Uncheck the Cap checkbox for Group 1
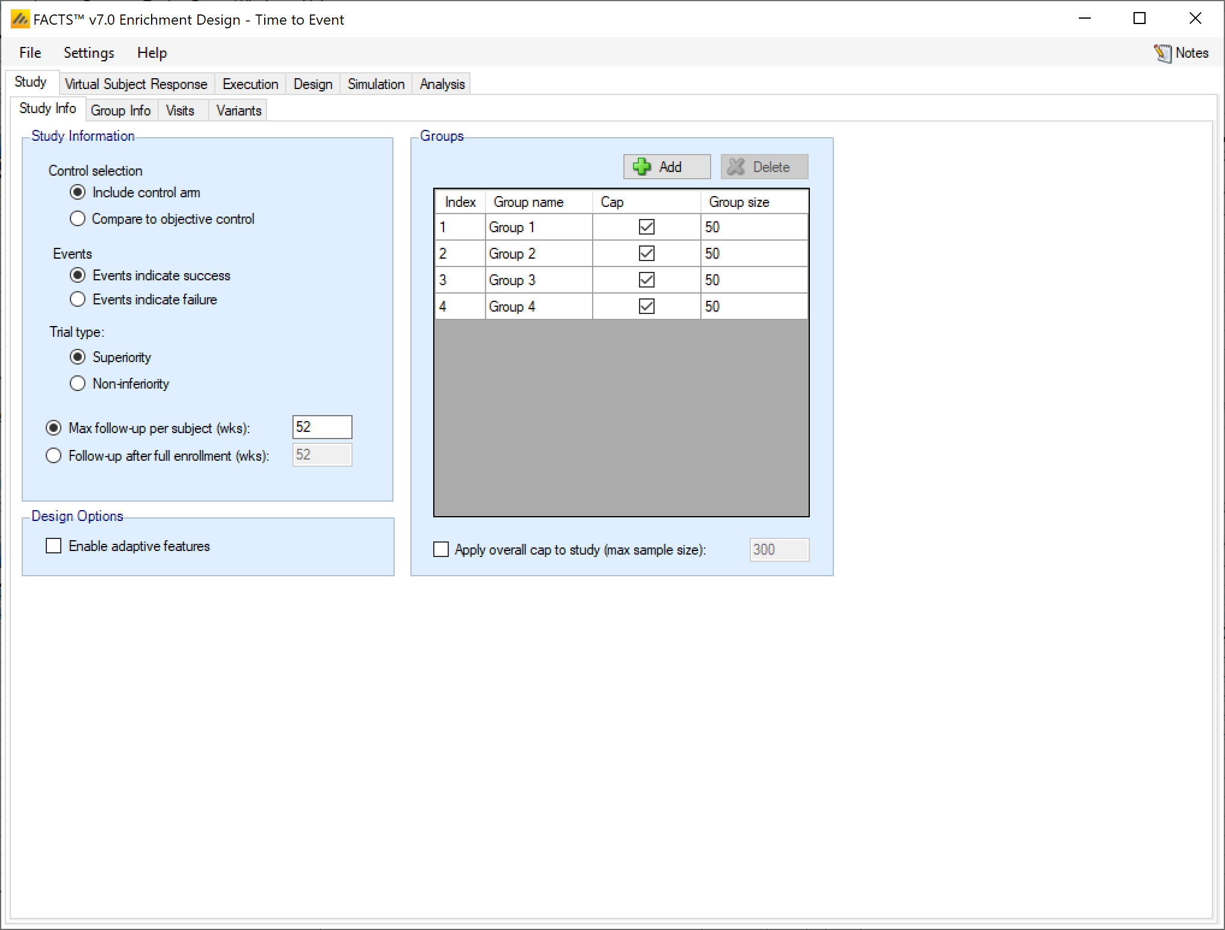 point(646,227)
